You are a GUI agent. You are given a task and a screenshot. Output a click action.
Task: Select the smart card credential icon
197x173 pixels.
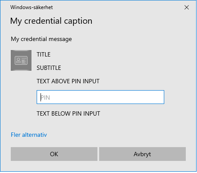21,60
